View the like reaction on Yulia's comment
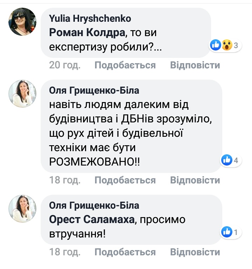The width and height of the screenshot is (252, 269). point(216,45)
